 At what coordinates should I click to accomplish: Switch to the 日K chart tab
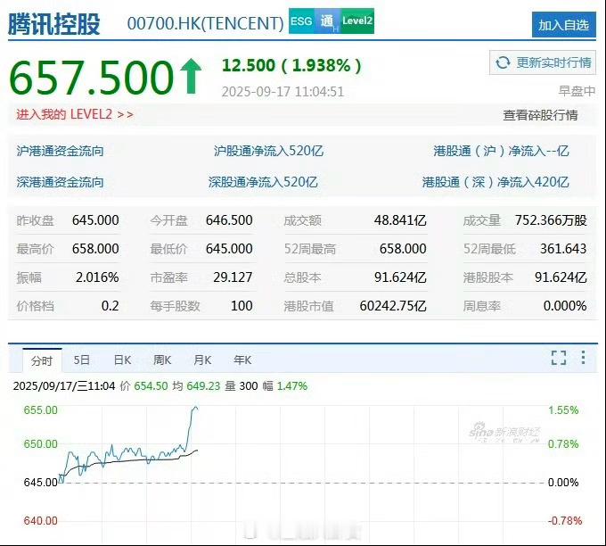tap(122, 360)
